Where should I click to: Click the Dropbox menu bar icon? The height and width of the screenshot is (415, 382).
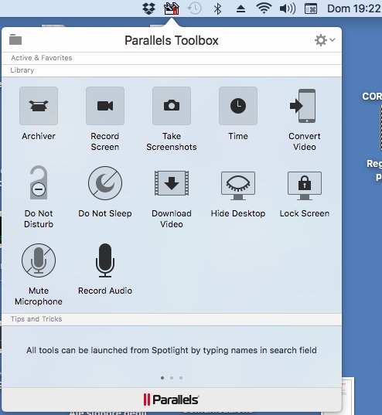coord(149,9)
